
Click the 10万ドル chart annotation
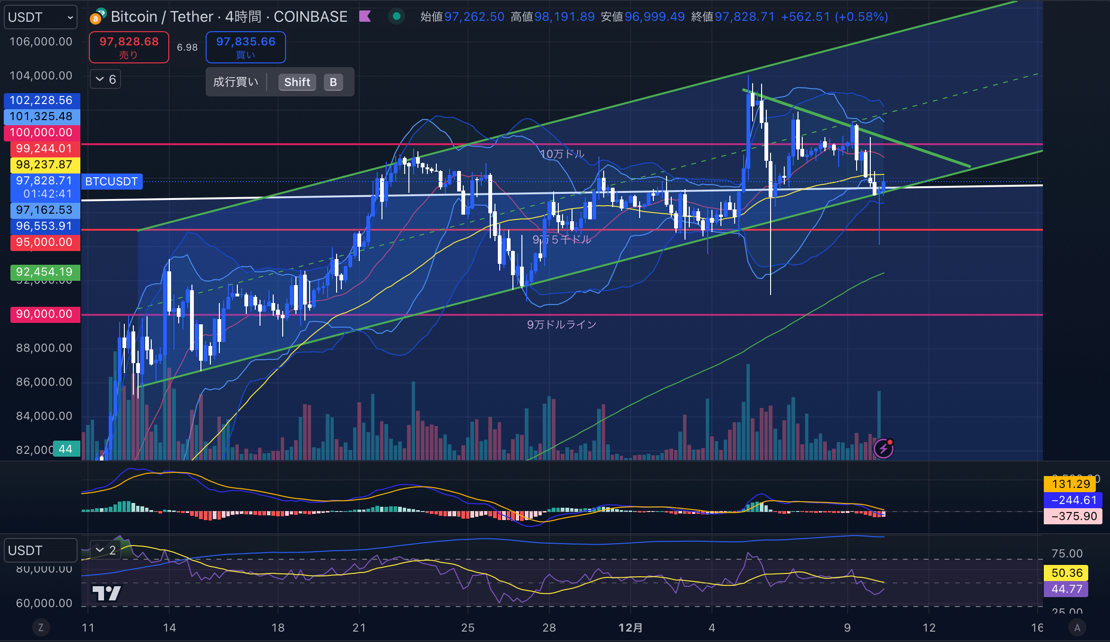(562, 154)
